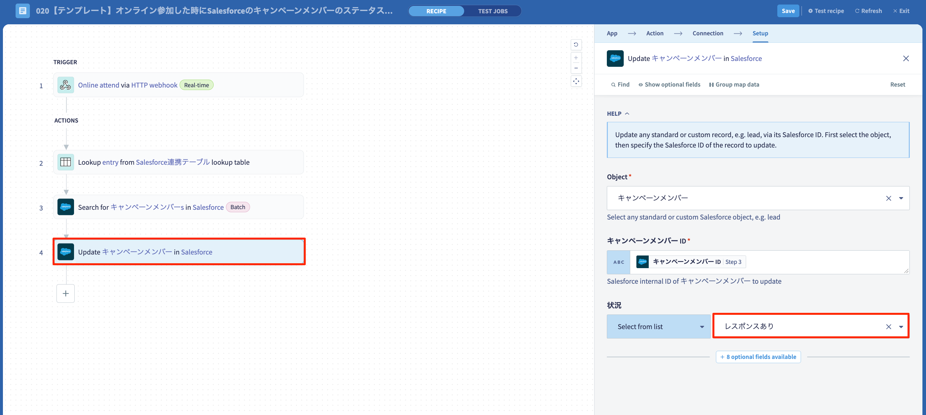The height and width of the screenshot is (415, 926).
Task: Click the Salesforce icon on step 3
Action: click(x=66, y=207)
